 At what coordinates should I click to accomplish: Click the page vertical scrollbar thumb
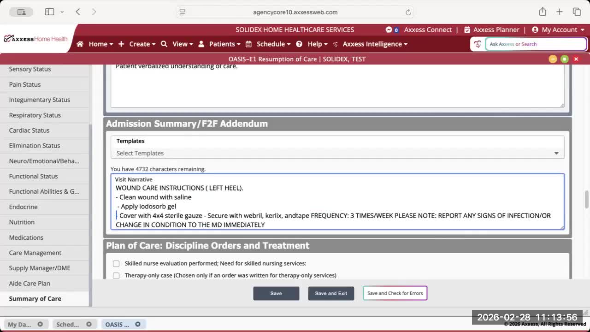[x=586, y=199]
